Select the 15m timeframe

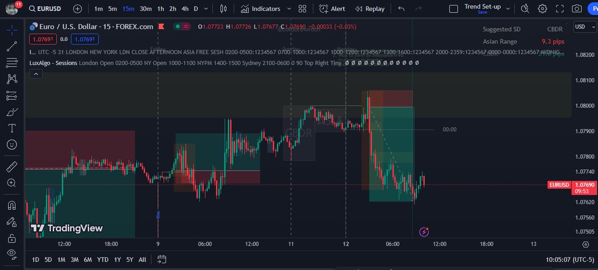(128, 8)
